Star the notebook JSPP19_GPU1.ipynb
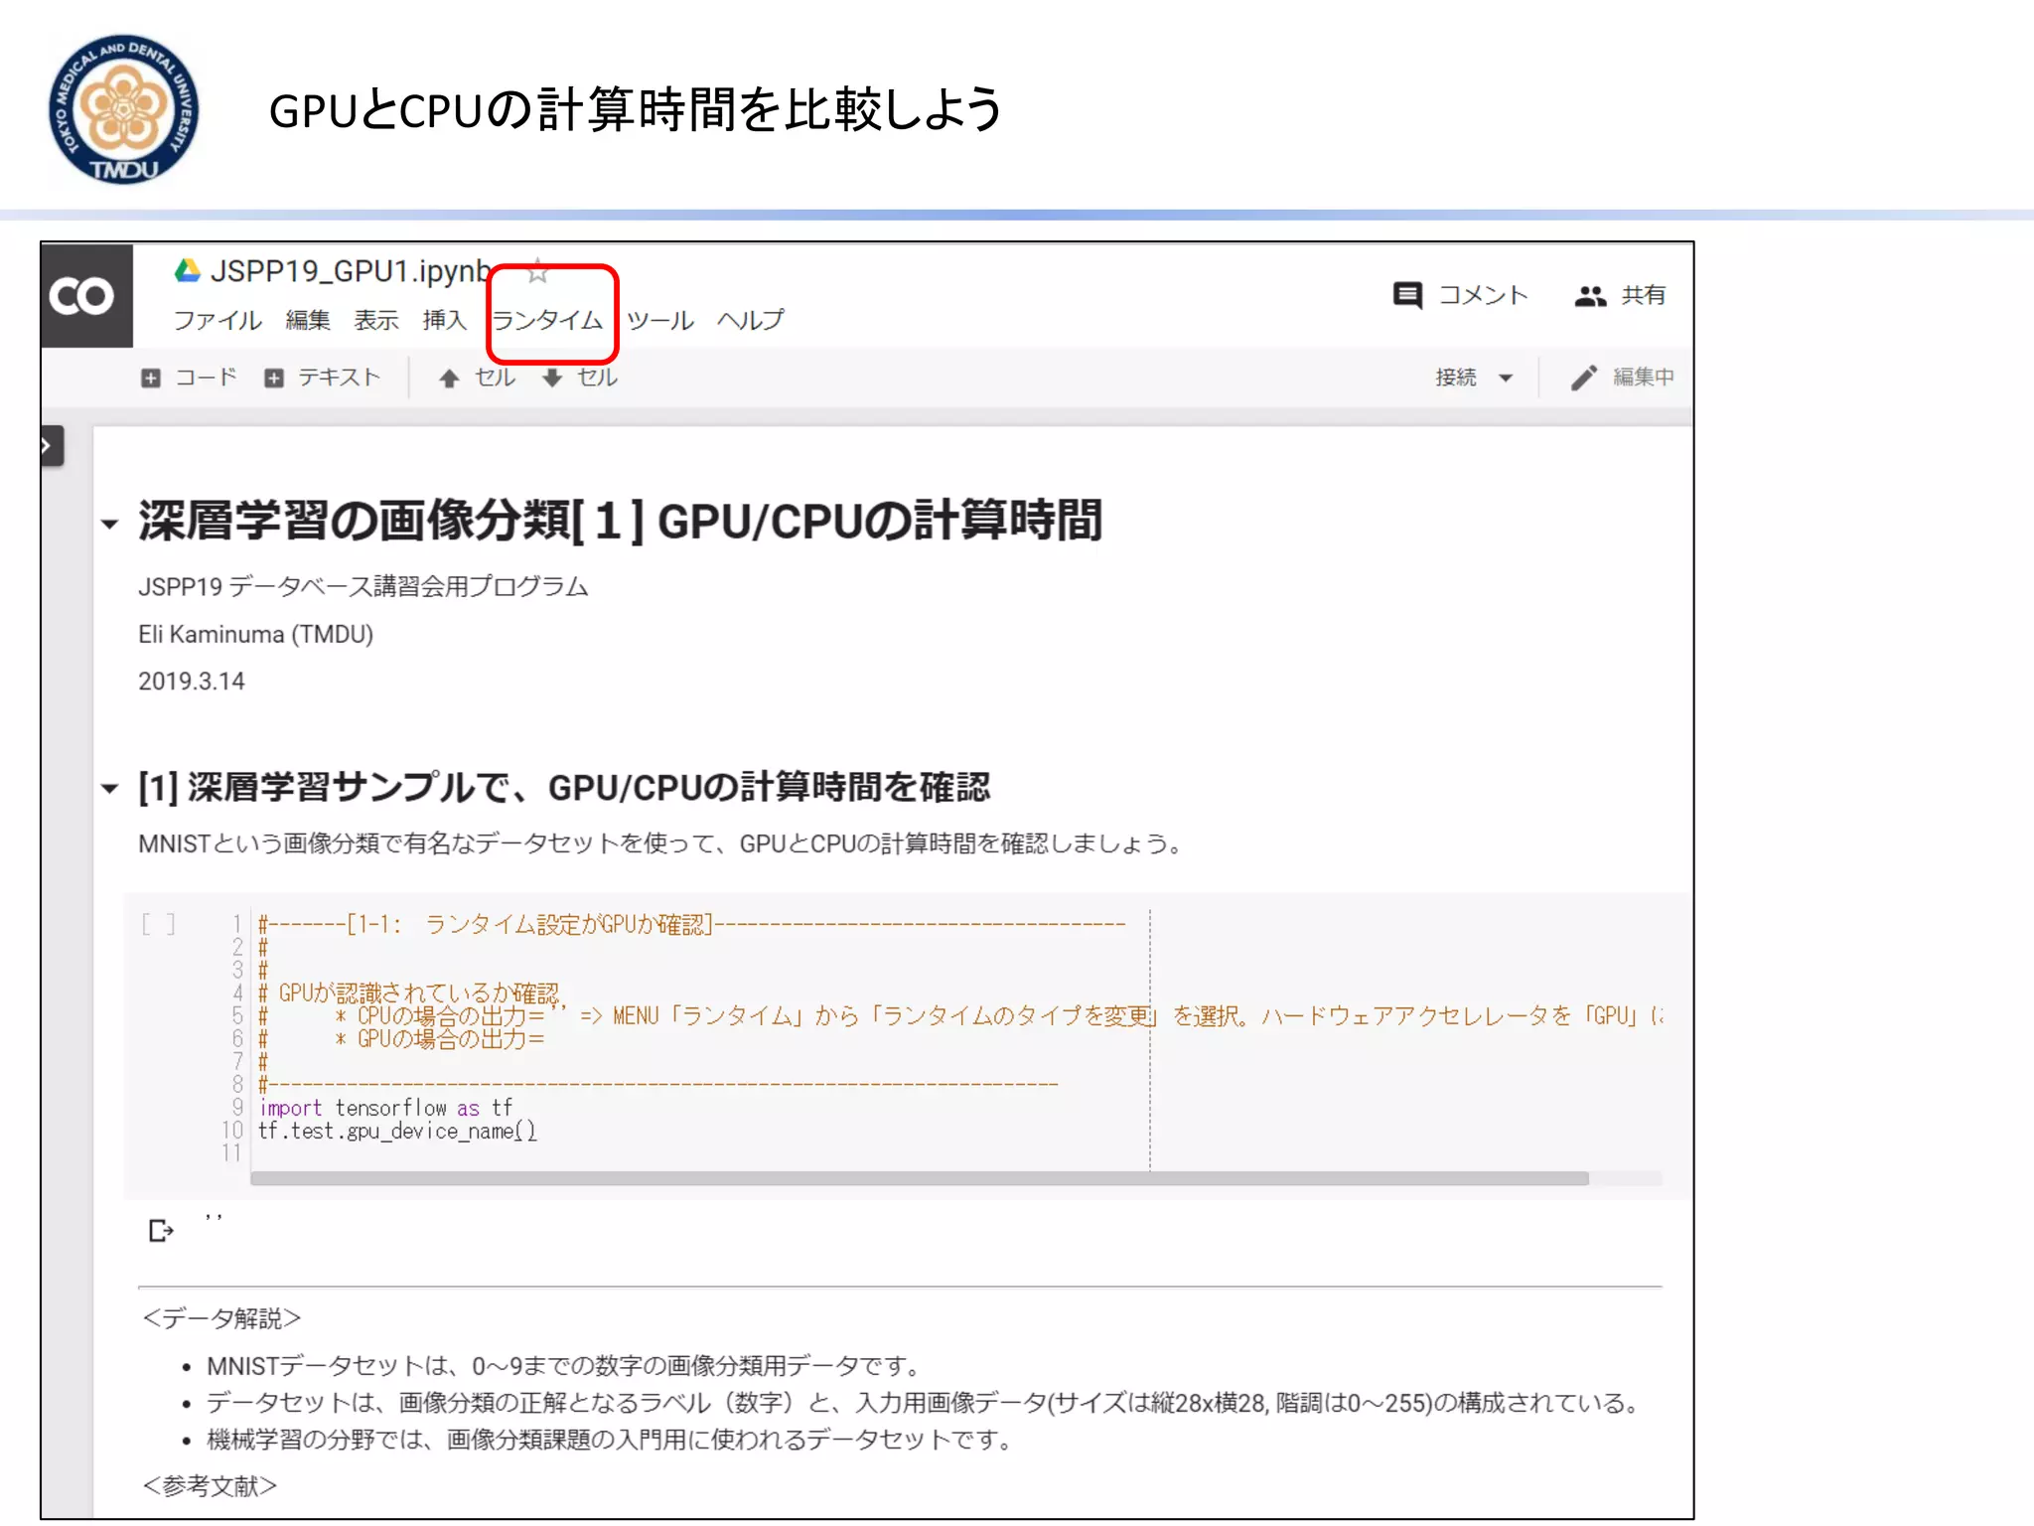 (x=537, y=270)
